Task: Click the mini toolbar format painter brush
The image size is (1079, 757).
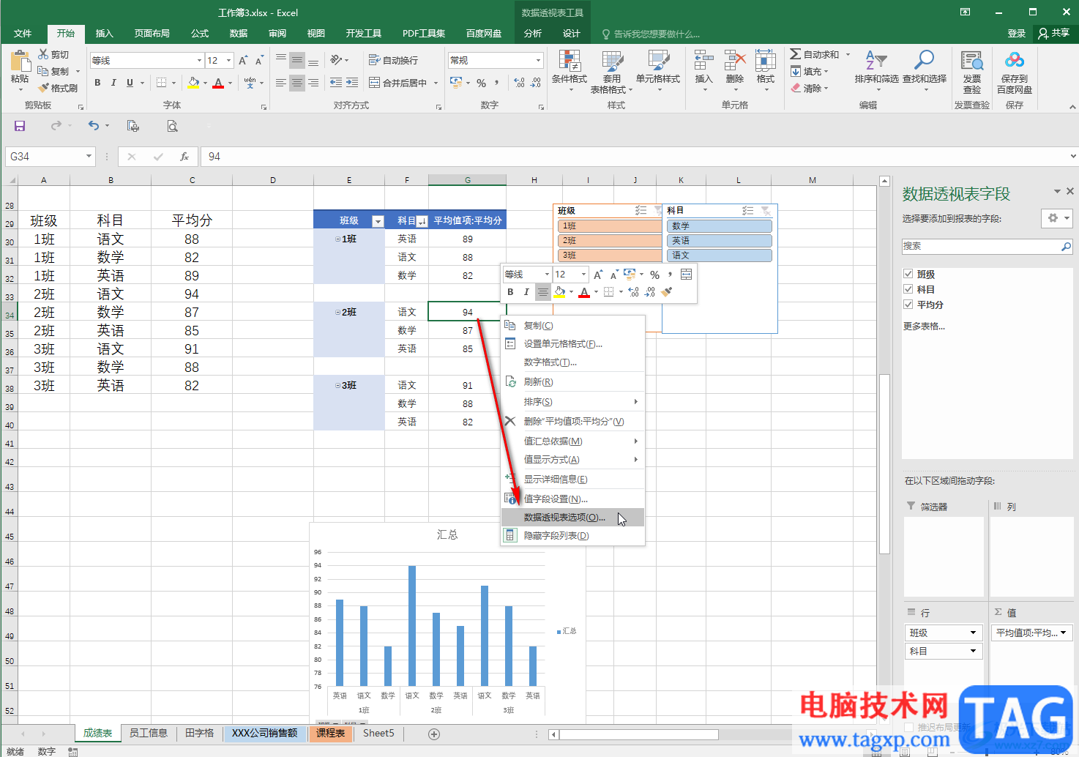Action: 665,291
